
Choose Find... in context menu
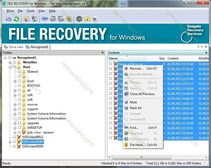tap(143, 128)
